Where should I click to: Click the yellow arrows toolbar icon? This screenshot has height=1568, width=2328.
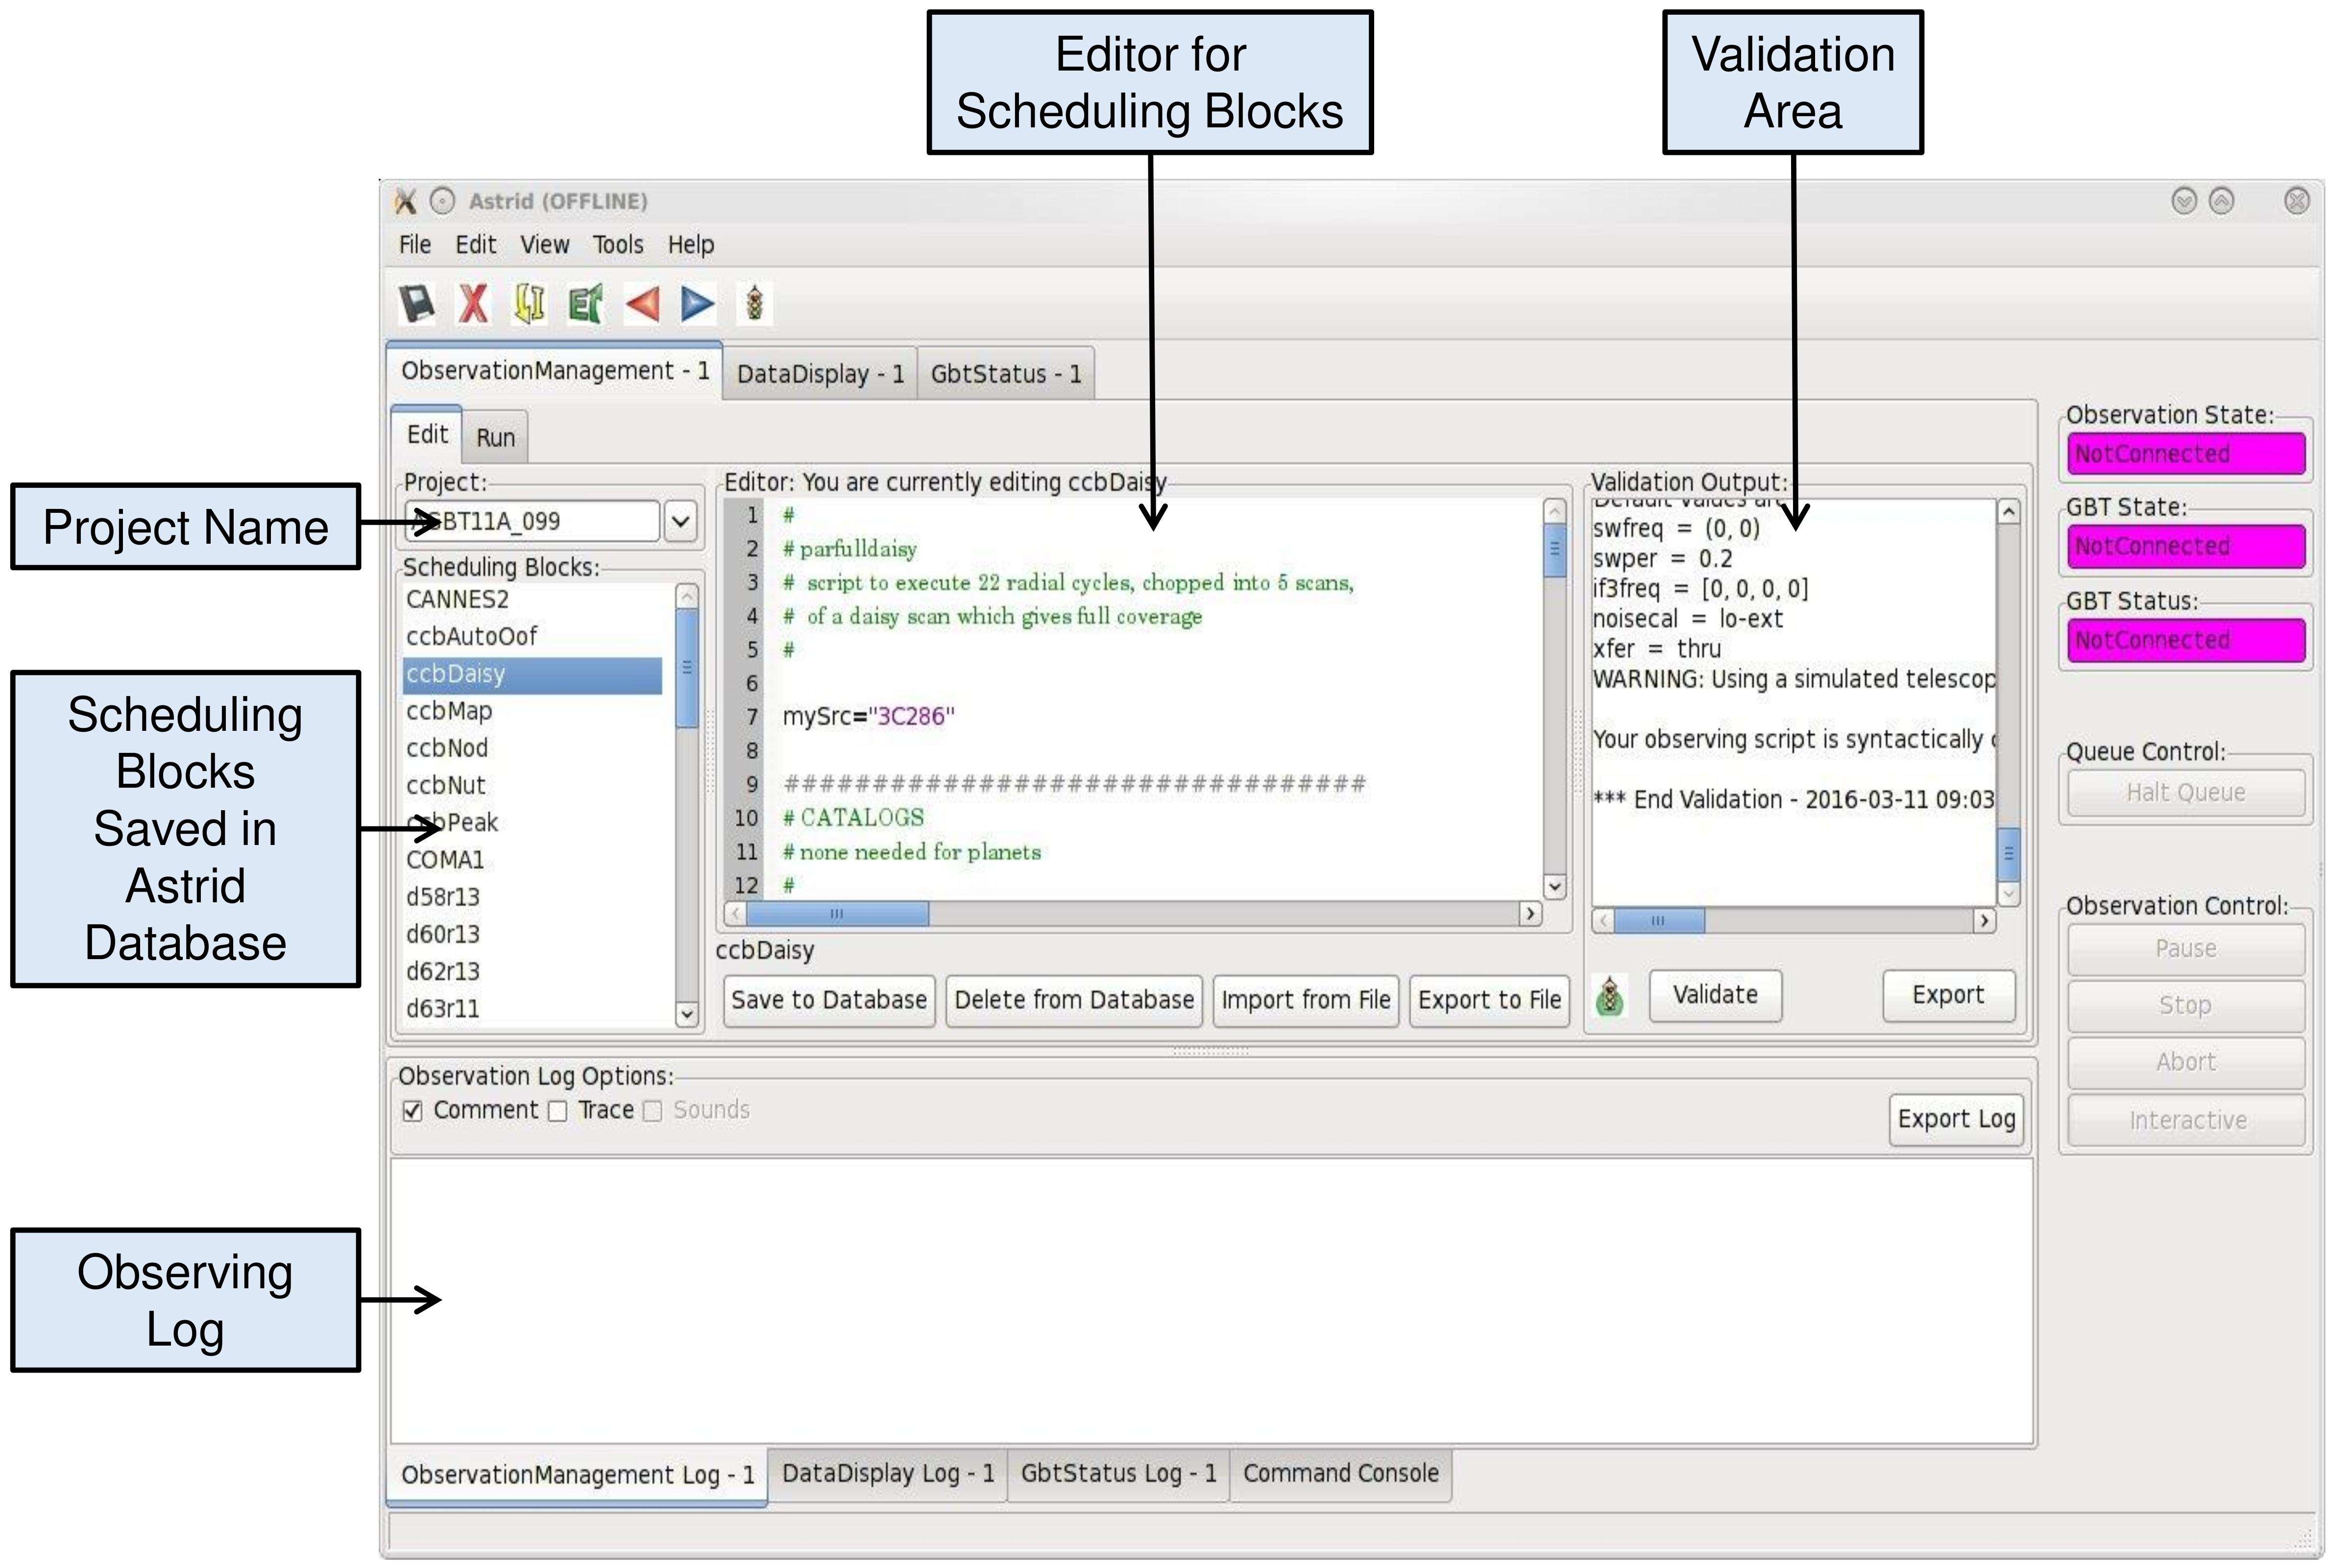(529, 303)
